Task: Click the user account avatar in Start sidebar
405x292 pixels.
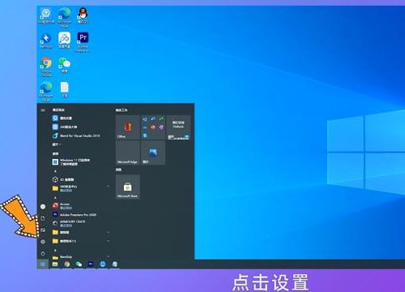Action: pos(43,207)
